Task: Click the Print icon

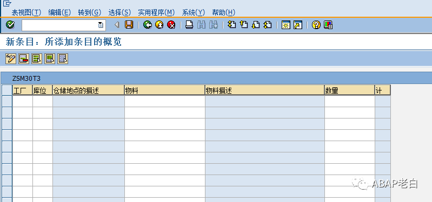Action: click(189, 25)
